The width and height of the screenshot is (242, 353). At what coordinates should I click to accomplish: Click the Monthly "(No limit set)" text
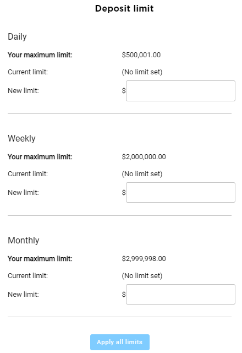pos(142,275)
